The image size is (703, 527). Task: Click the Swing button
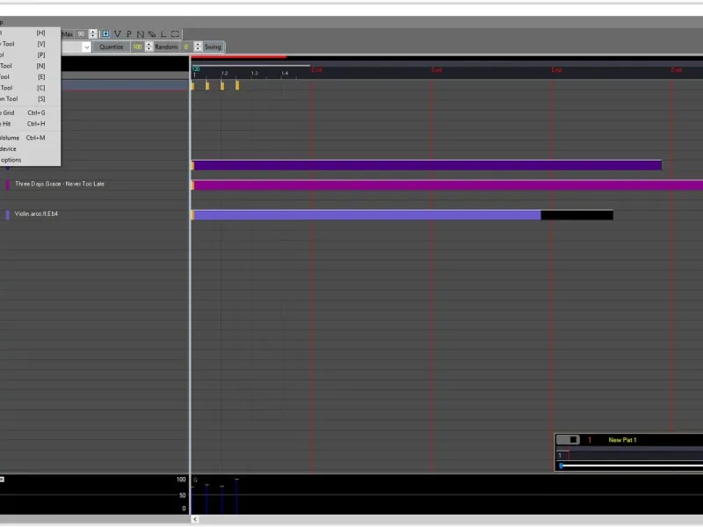[213, 47]
